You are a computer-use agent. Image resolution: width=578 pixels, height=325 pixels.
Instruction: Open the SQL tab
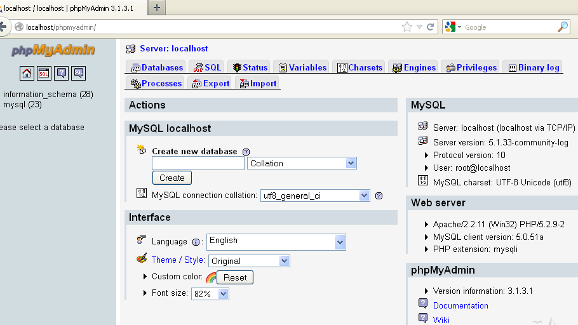click(x=208, y=67)
